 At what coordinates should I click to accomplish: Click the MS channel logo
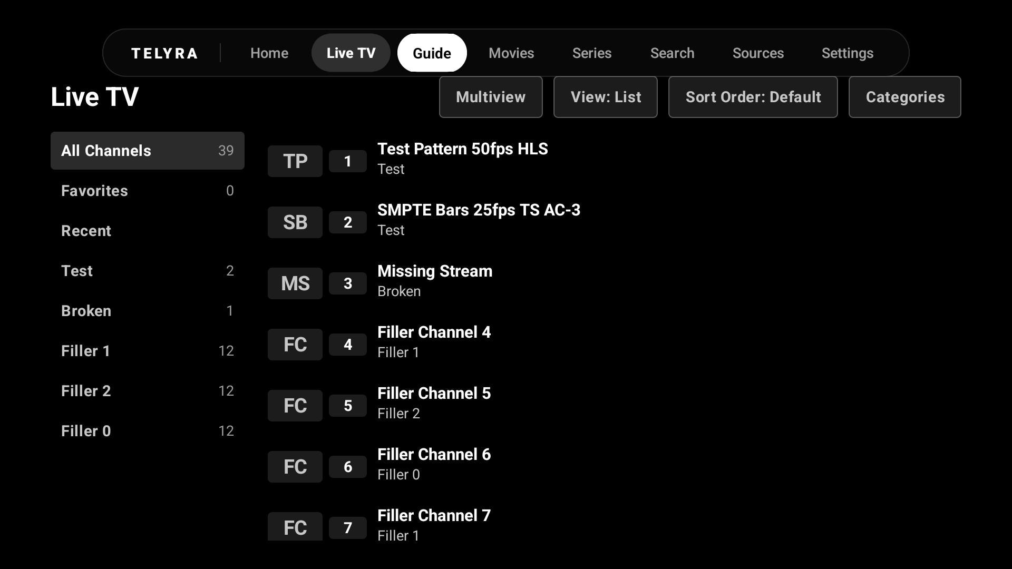click(x=295, y=283)
